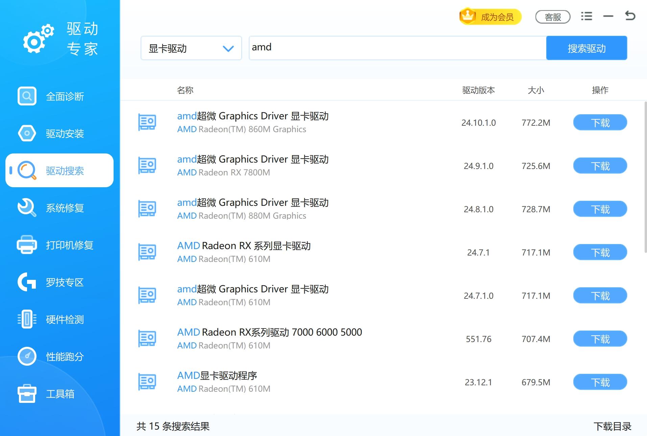Click the results list vertical scrollbar

coord(645,177)
